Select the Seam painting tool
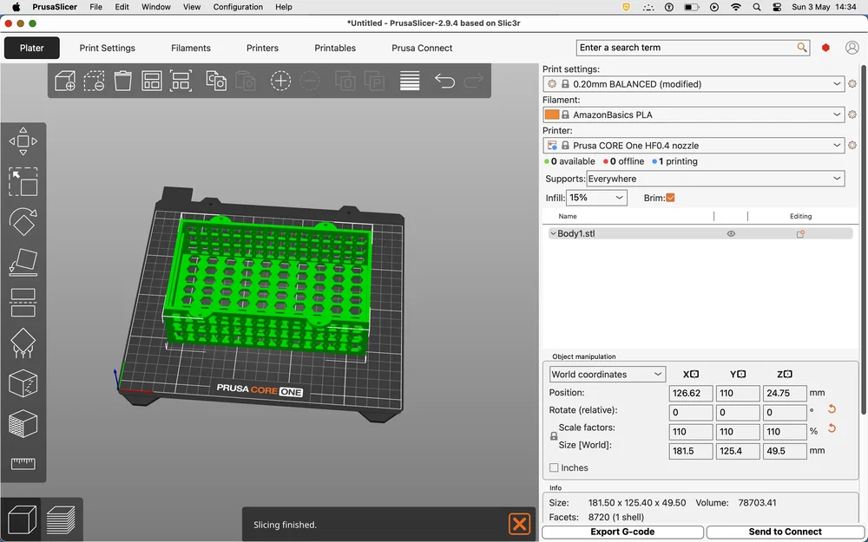This screenshot has width=868, height=542. point(23,383)
